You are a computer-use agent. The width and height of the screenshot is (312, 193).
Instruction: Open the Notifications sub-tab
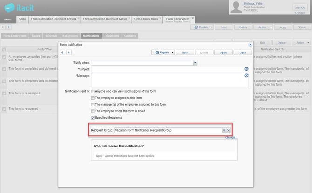[x=91, y=36]
